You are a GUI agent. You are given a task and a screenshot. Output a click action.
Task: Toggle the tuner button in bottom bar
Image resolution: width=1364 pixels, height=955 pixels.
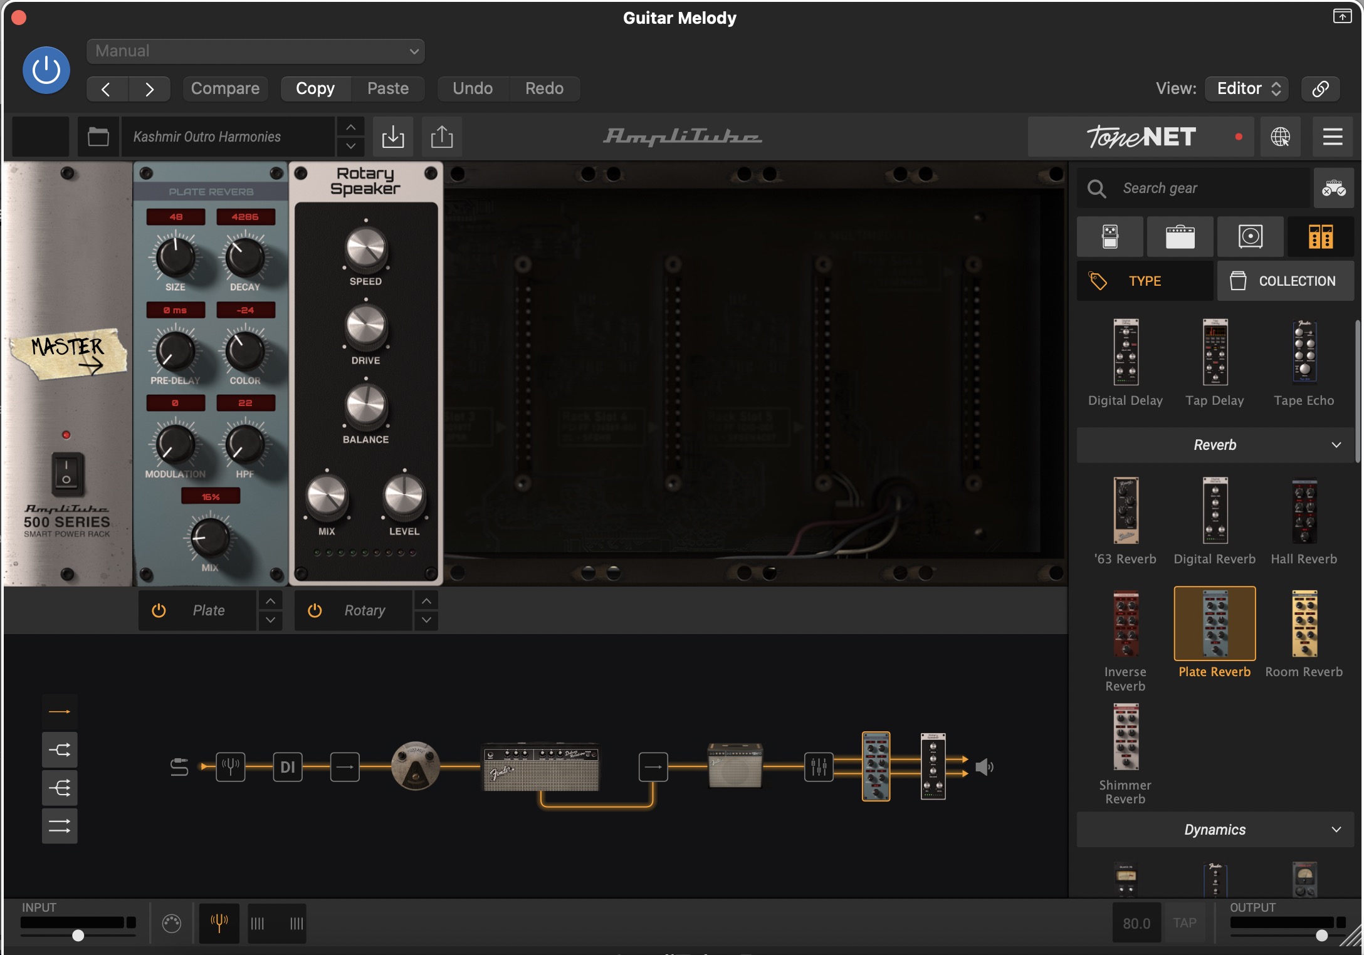coord(219,923)
